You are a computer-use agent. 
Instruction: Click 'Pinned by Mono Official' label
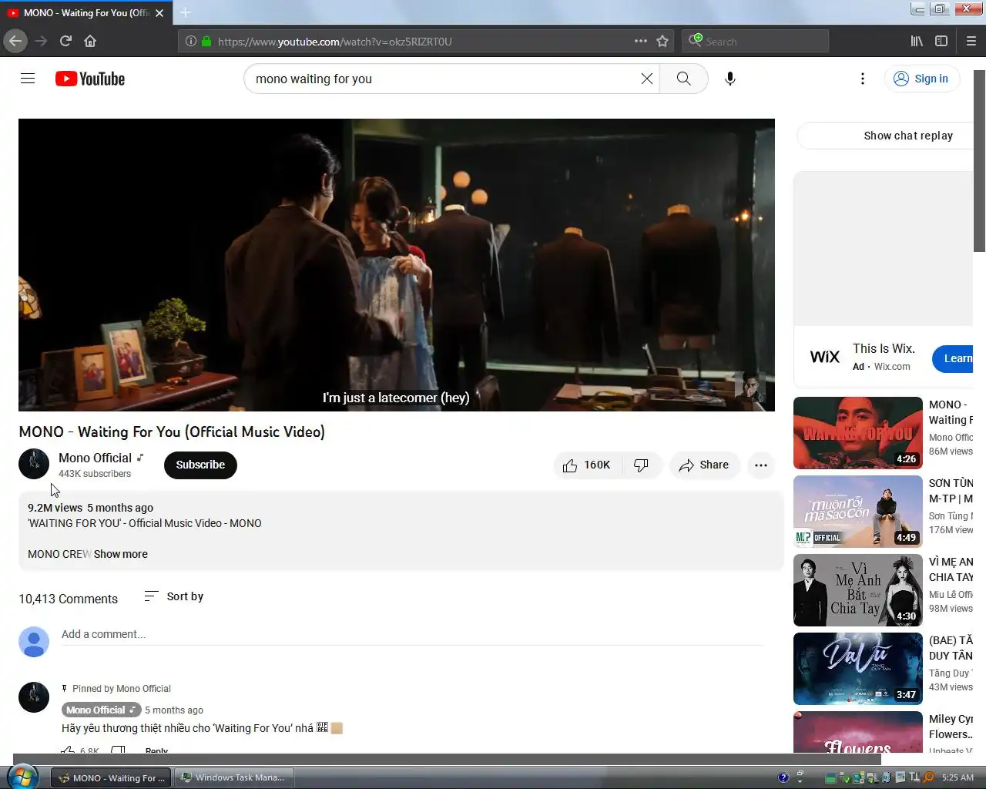coord(122,689)
